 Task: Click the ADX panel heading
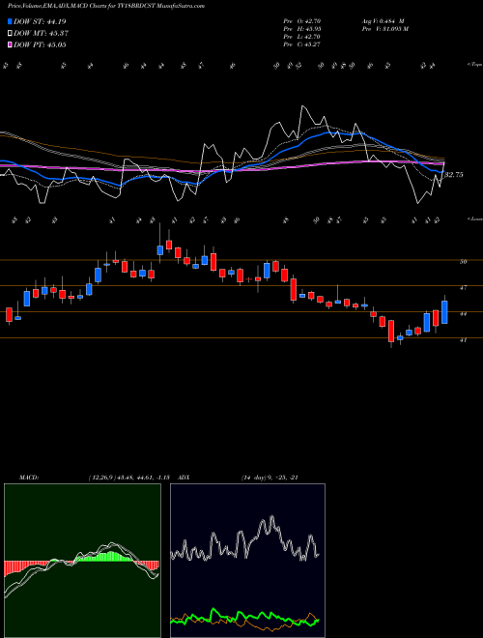[184, 478]
